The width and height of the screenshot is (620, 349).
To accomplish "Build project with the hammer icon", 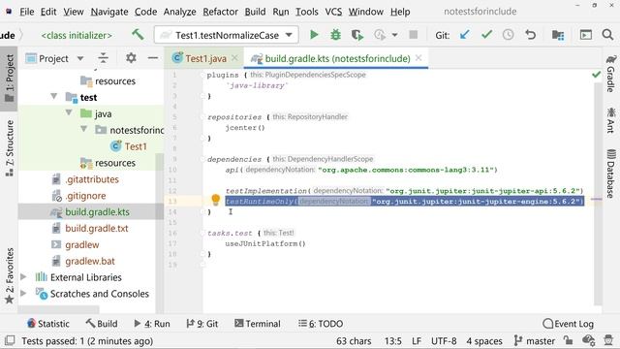I will click(138, 35).
